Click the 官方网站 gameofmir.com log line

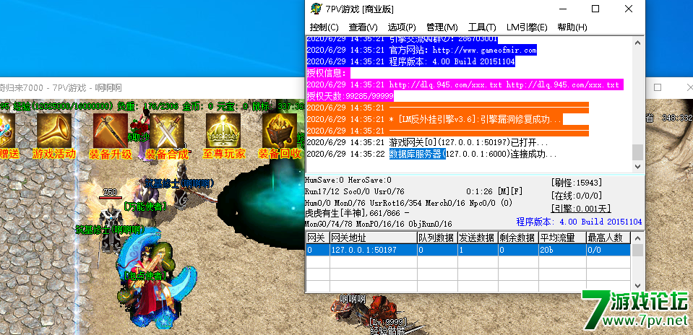tap(421, 50)
